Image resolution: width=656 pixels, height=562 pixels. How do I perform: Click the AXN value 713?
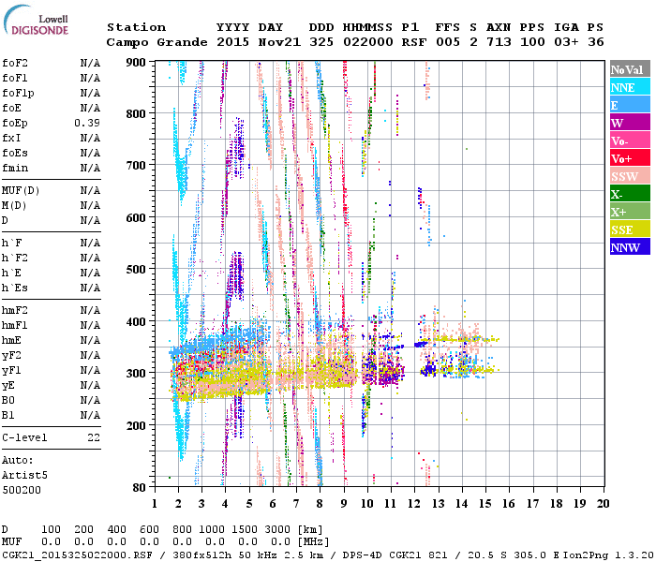click(x=499, y=42)
